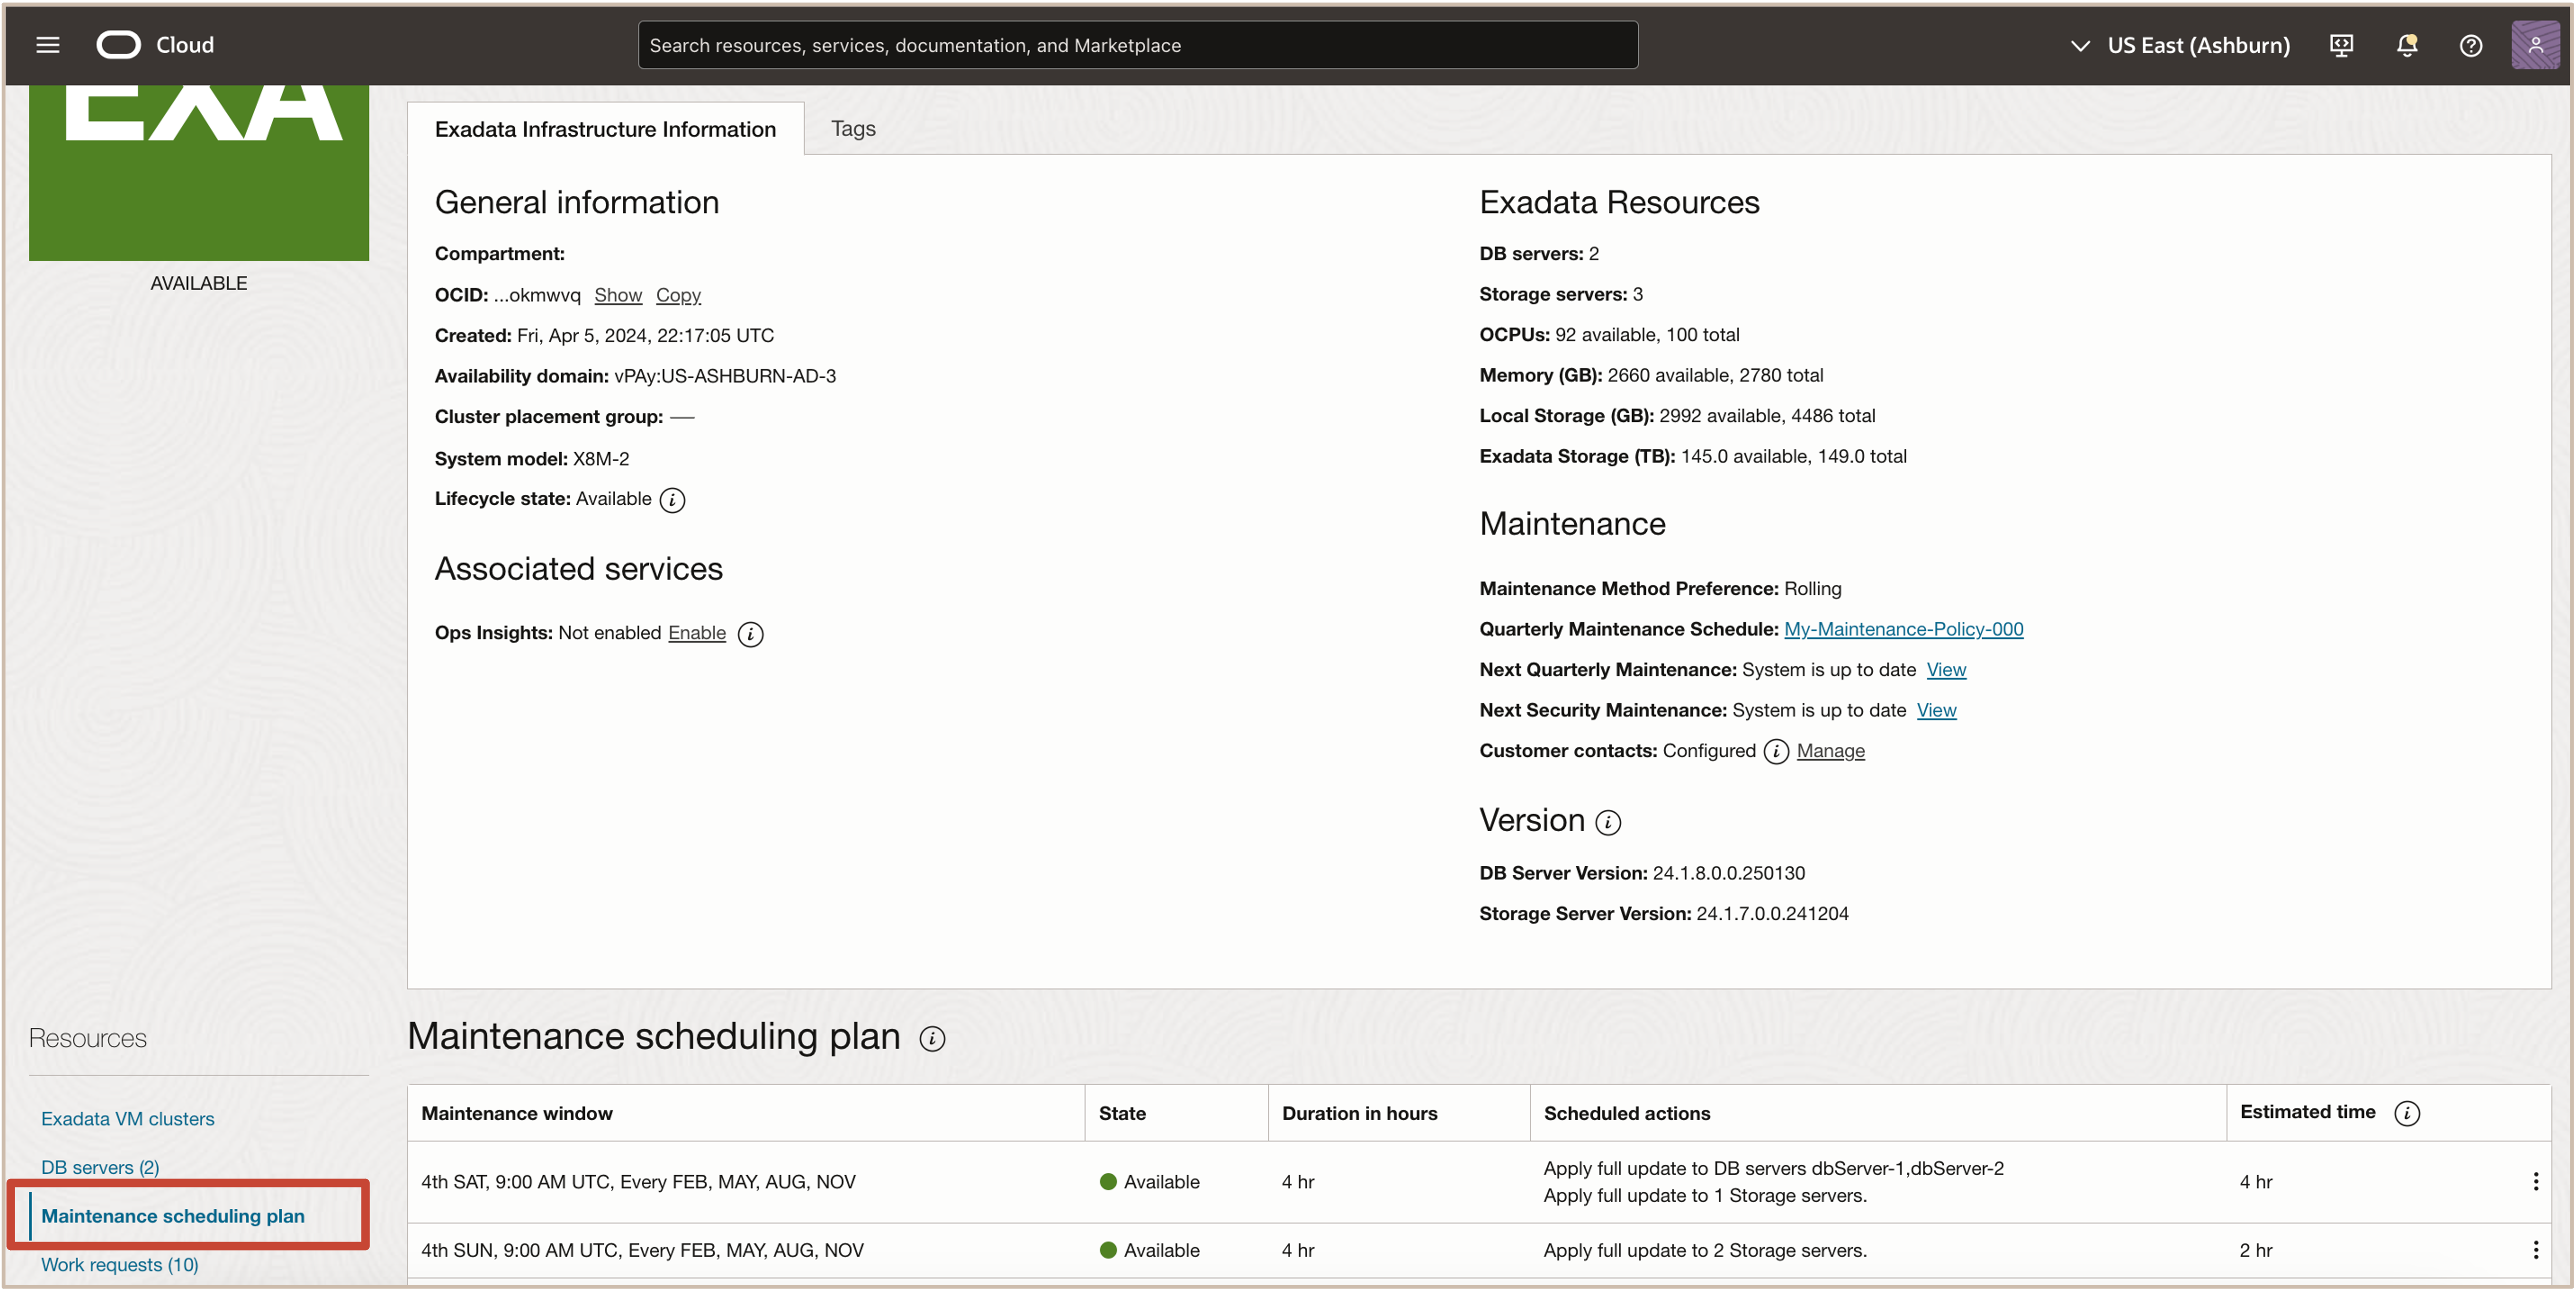Image resolution: width=2576 pixels, height=1289 pixels.
Task: Show the full OCID value
Action: coord(617,294)
